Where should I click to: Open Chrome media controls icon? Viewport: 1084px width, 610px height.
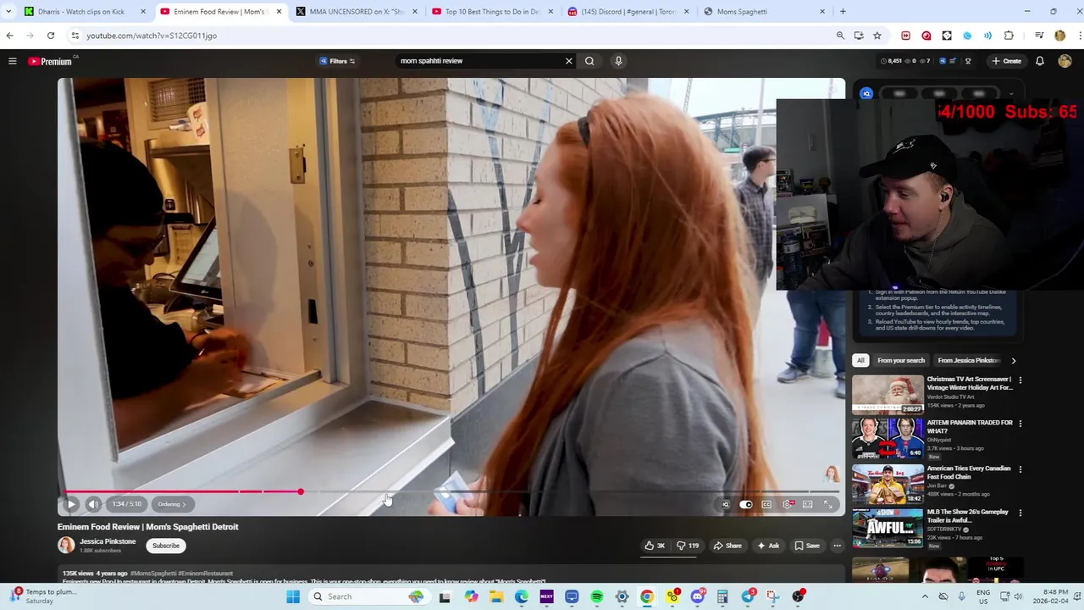(x=1039, y=36)
